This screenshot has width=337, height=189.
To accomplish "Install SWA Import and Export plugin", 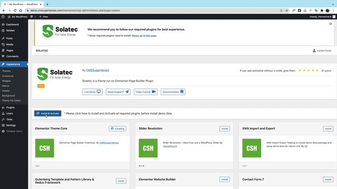I will point(328,129).
